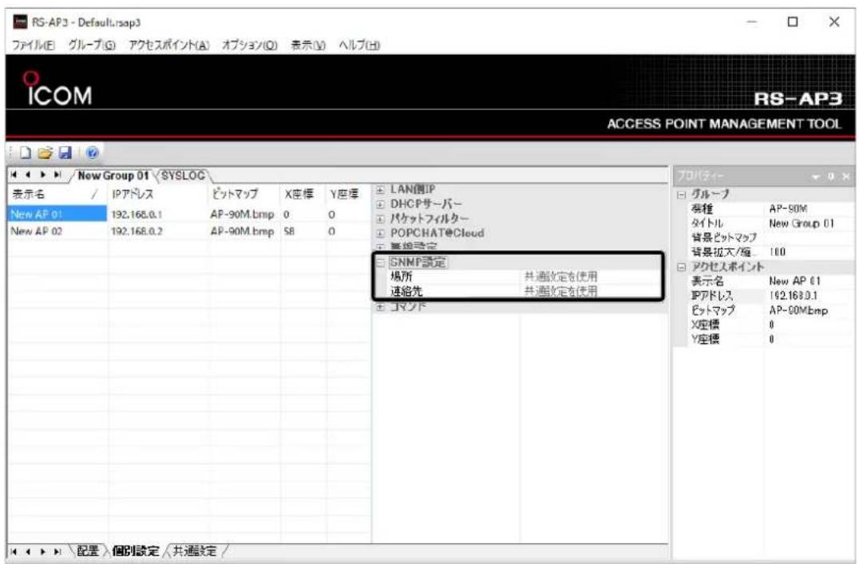Switch to the 共通設定 bottom tab

195,551
